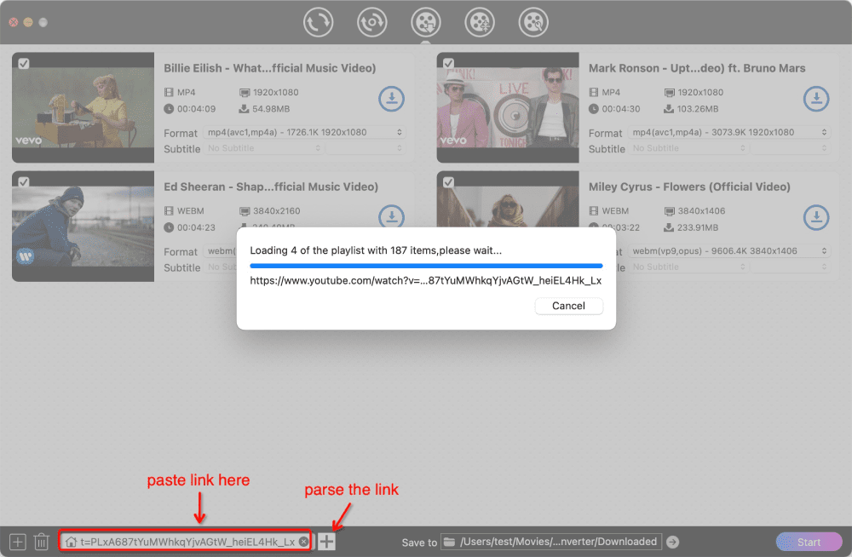The height and width of the screenshot is (557, 852).
Task: Click the playlist loading progress bar
Action: (x=426, y=266)
